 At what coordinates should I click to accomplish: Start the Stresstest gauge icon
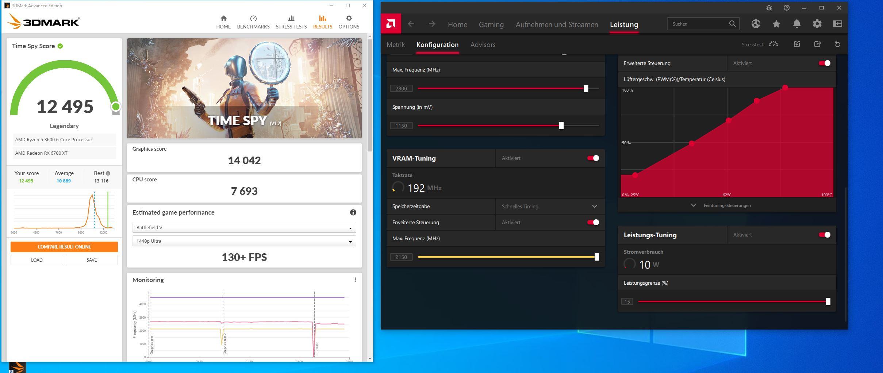pos(773,44)
